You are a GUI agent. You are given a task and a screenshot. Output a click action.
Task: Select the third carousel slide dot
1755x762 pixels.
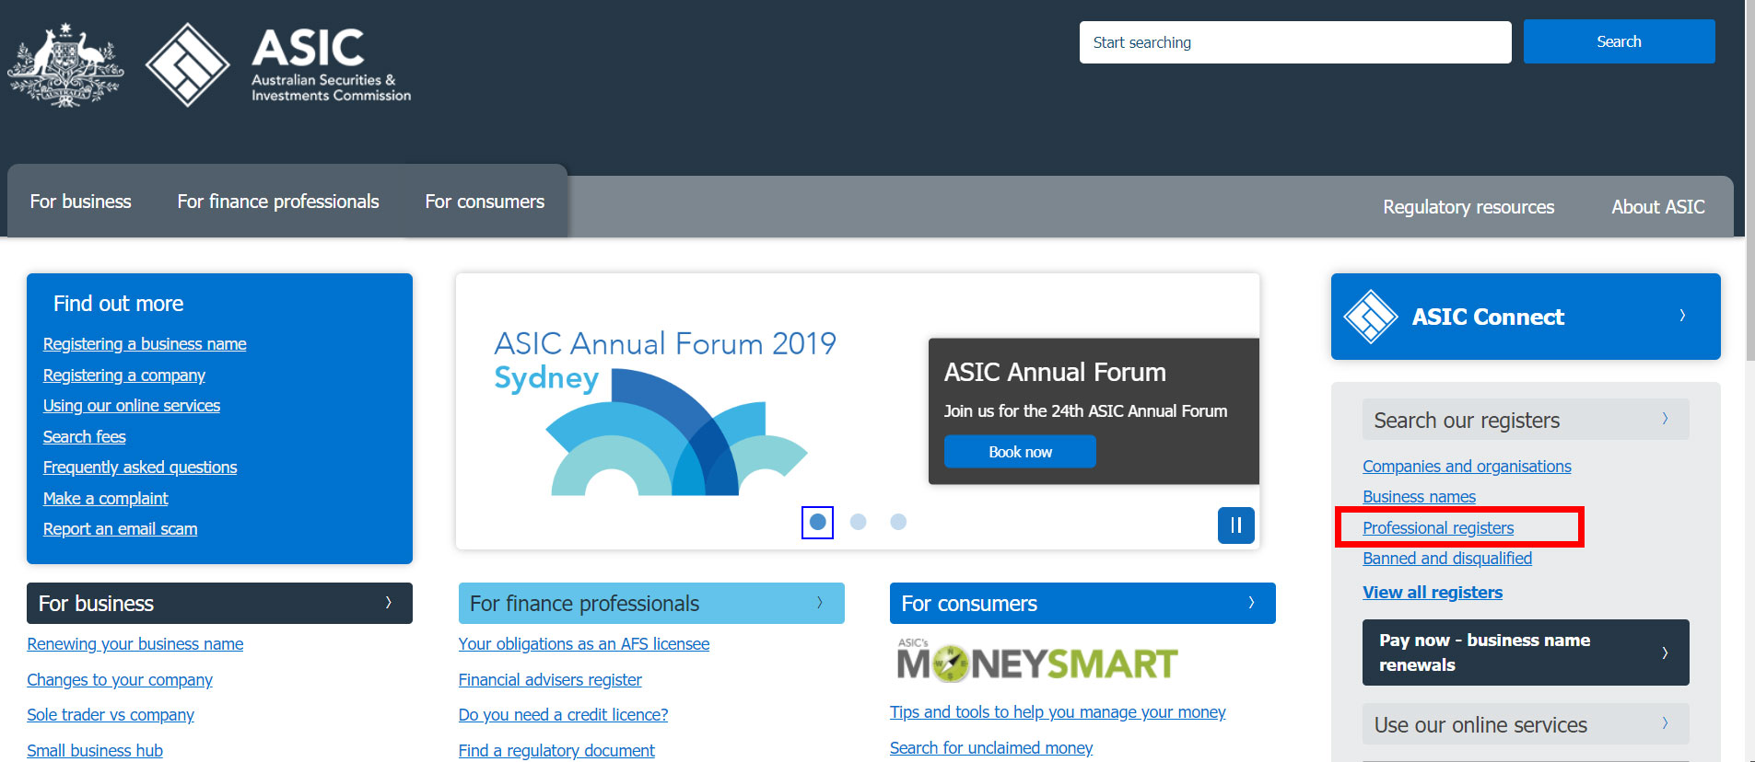pos(898,522)
